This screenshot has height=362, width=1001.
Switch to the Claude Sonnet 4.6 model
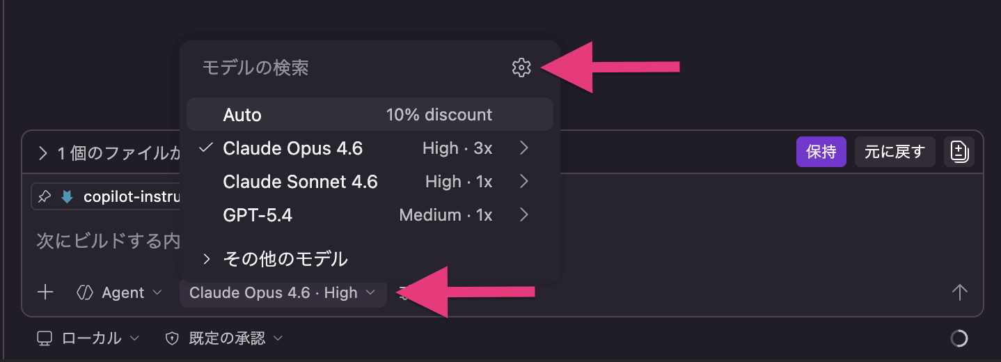pos(300,182)
